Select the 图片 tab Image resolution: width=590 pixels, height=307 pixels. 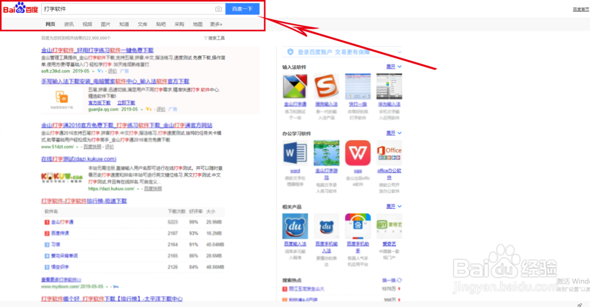(x=106, y=24)
